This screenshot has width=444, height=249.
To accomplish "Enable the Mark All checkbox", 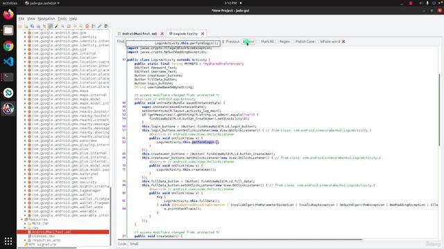I will [258, 41].
